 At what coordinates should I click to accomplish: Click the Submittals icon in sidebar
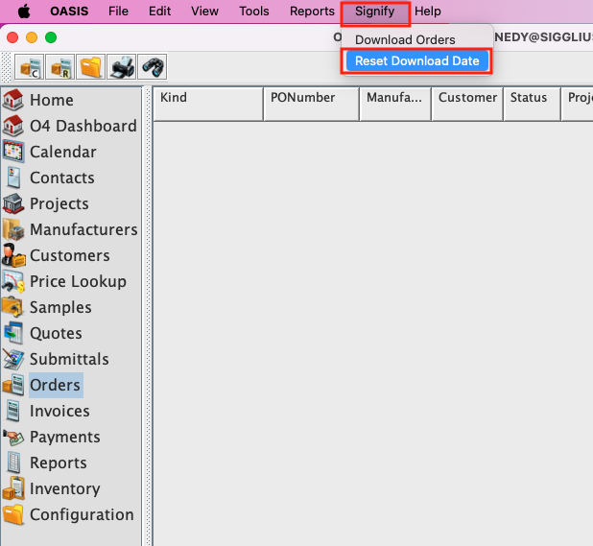[x=13, y=359]
